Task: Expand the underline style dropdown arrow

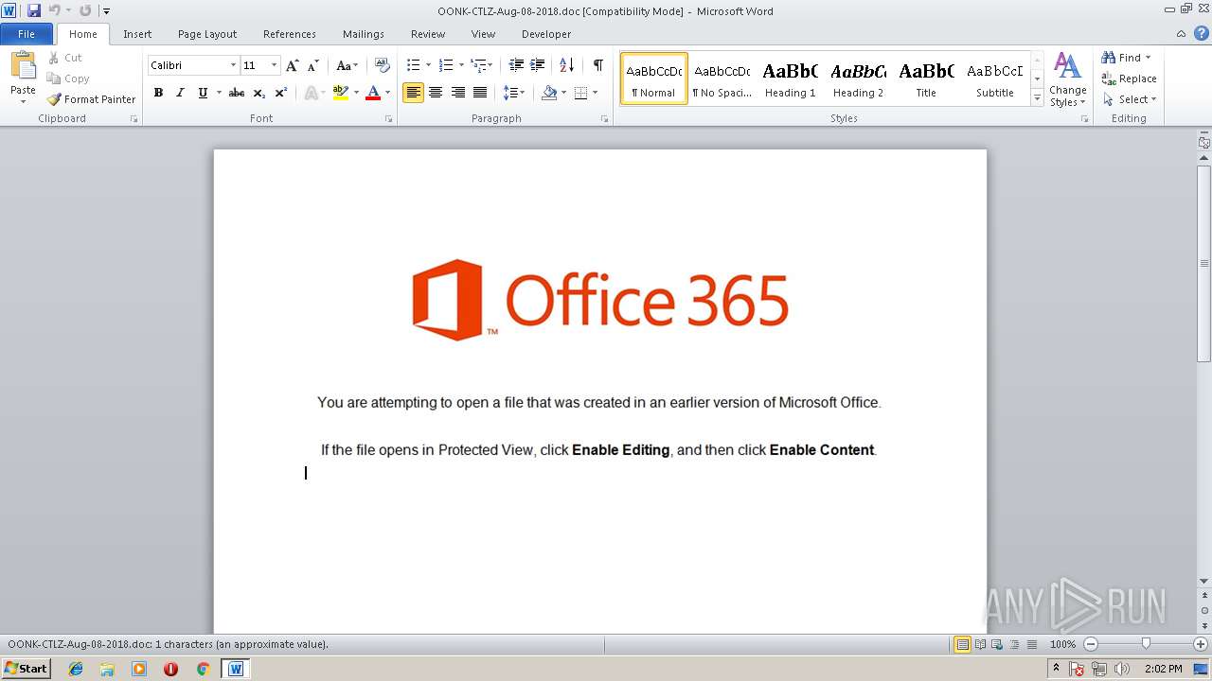Action: tap(219, 93)
